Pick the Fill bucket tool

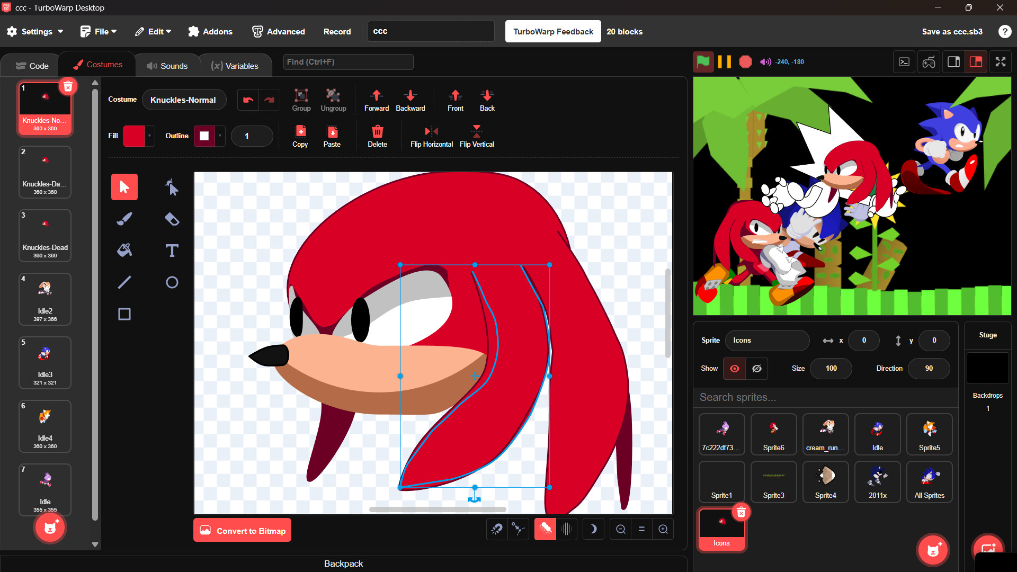[124, 251]
